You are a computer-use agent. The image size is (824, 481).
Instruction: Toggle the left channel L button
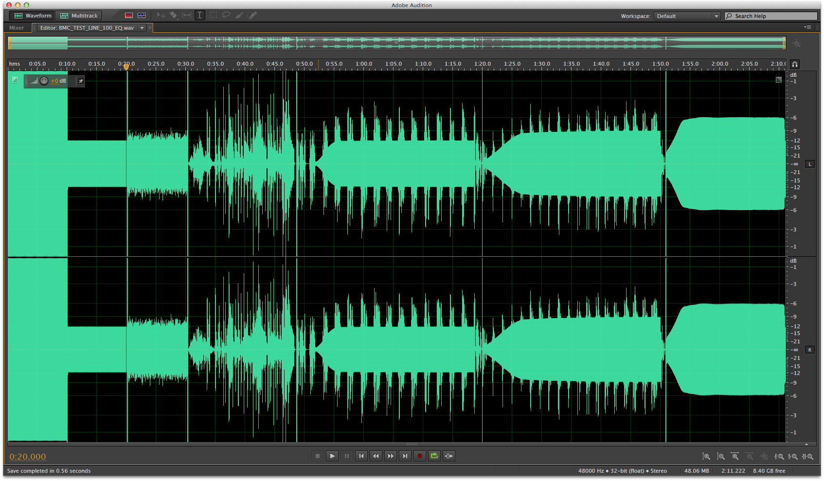pos(810,164)
